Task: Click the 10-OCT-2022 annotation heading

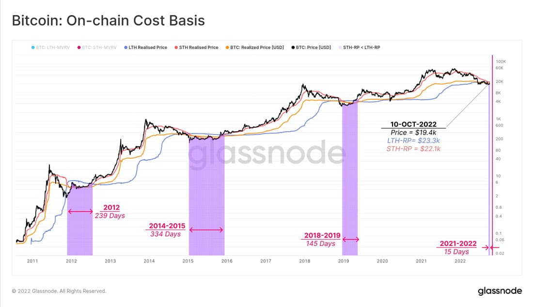Action: point(413,124)
